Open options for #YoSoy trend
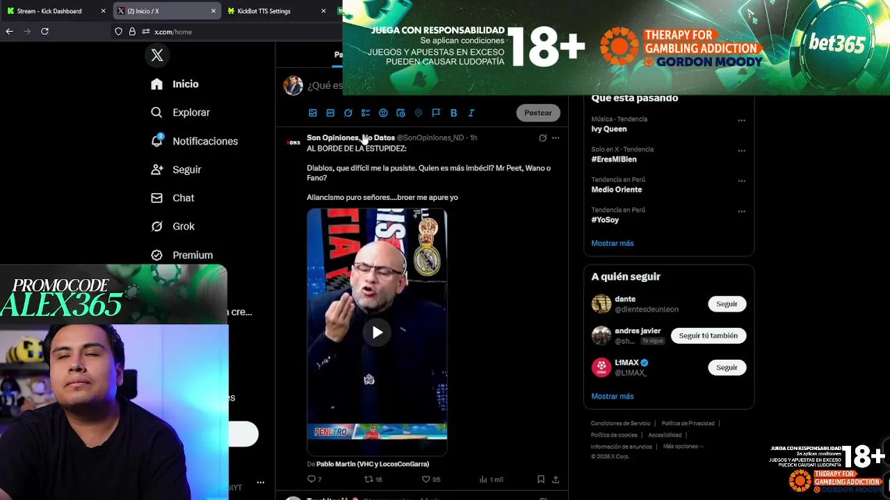890x500 pixels. [x=741, y=211]
